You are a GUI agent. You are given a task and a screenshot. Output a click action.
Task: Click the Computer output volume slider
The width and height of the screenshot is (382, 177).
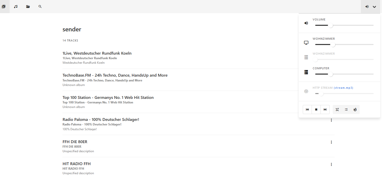[344, 74]
